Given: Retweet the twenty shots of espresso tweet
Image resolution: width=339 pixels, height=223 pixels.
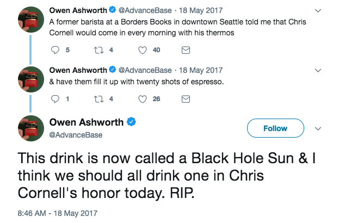Looking at the screenshot, I should [x=98, y=99].
